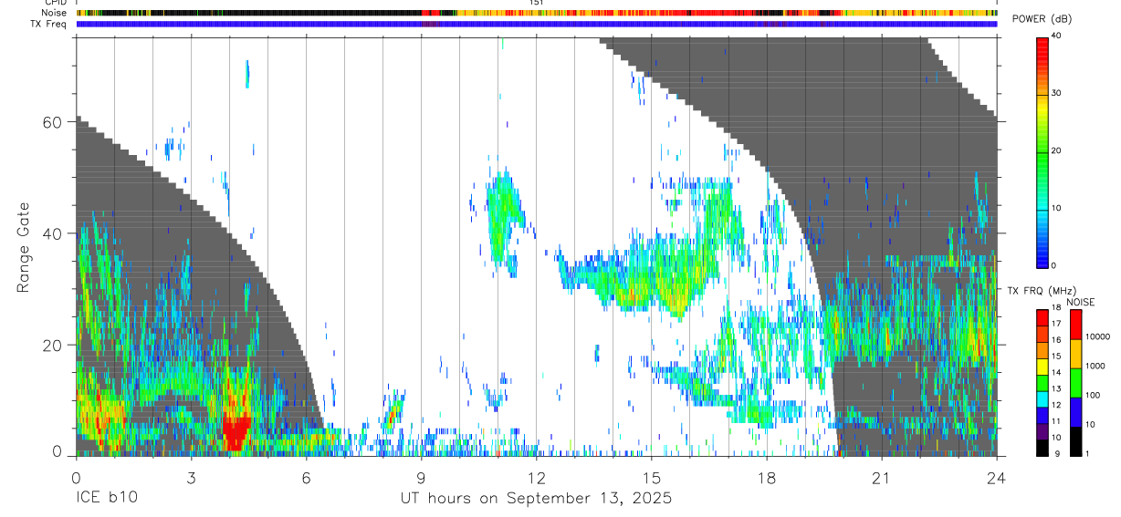Select the '10' tick on power colorbar
Image resolution: width=1121 pixels, height=517 pixels.
[x=1056, y=209]
